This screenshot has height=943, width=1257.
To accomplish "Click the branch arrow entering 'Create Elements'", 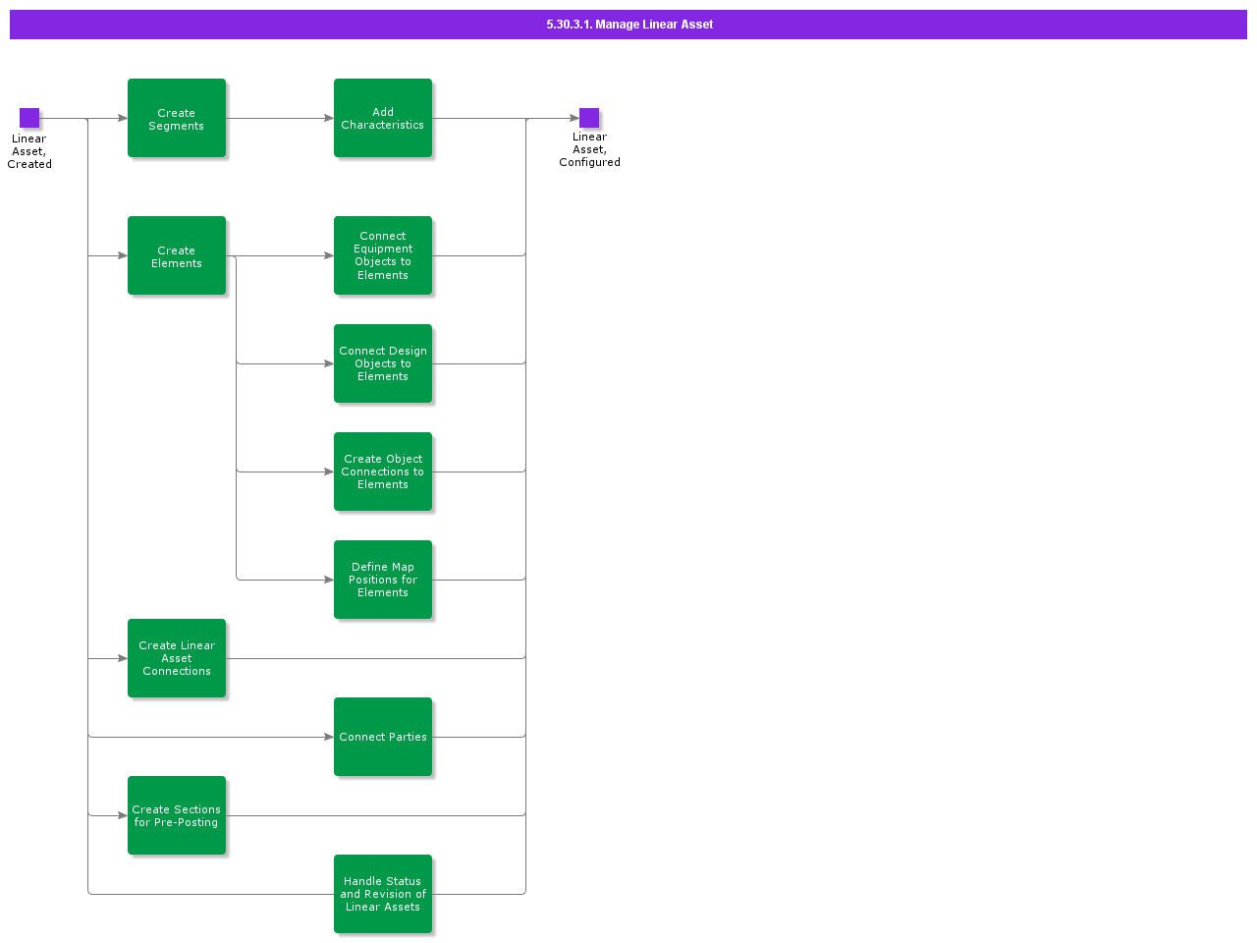I will pos(108,255).
